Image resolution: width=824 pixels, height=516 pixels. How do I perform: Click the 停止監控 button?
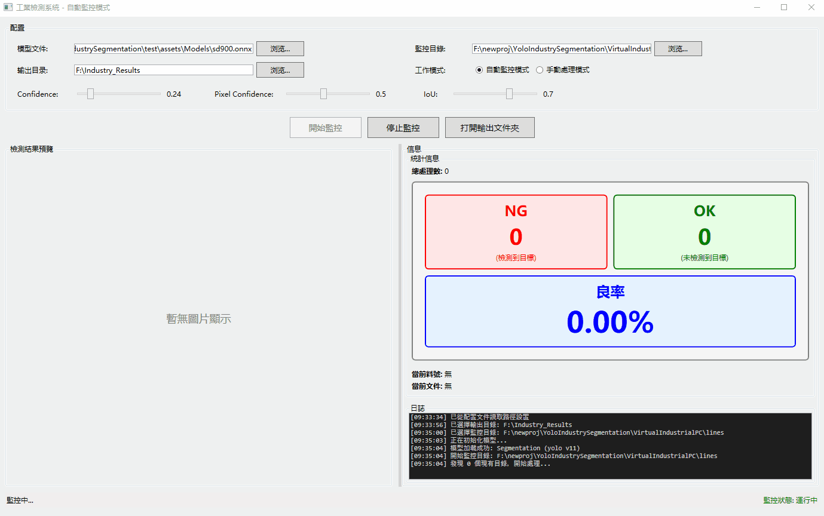[x=403, y=128]
